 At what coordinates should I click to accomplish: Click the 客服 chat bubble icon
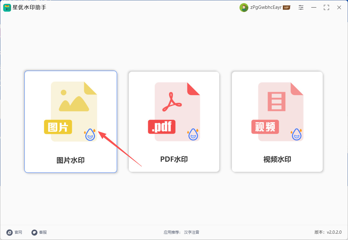pos(34,232)
